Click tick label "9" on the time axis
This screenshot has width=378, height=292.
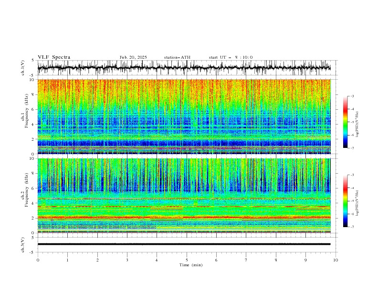tap(305, 260)
